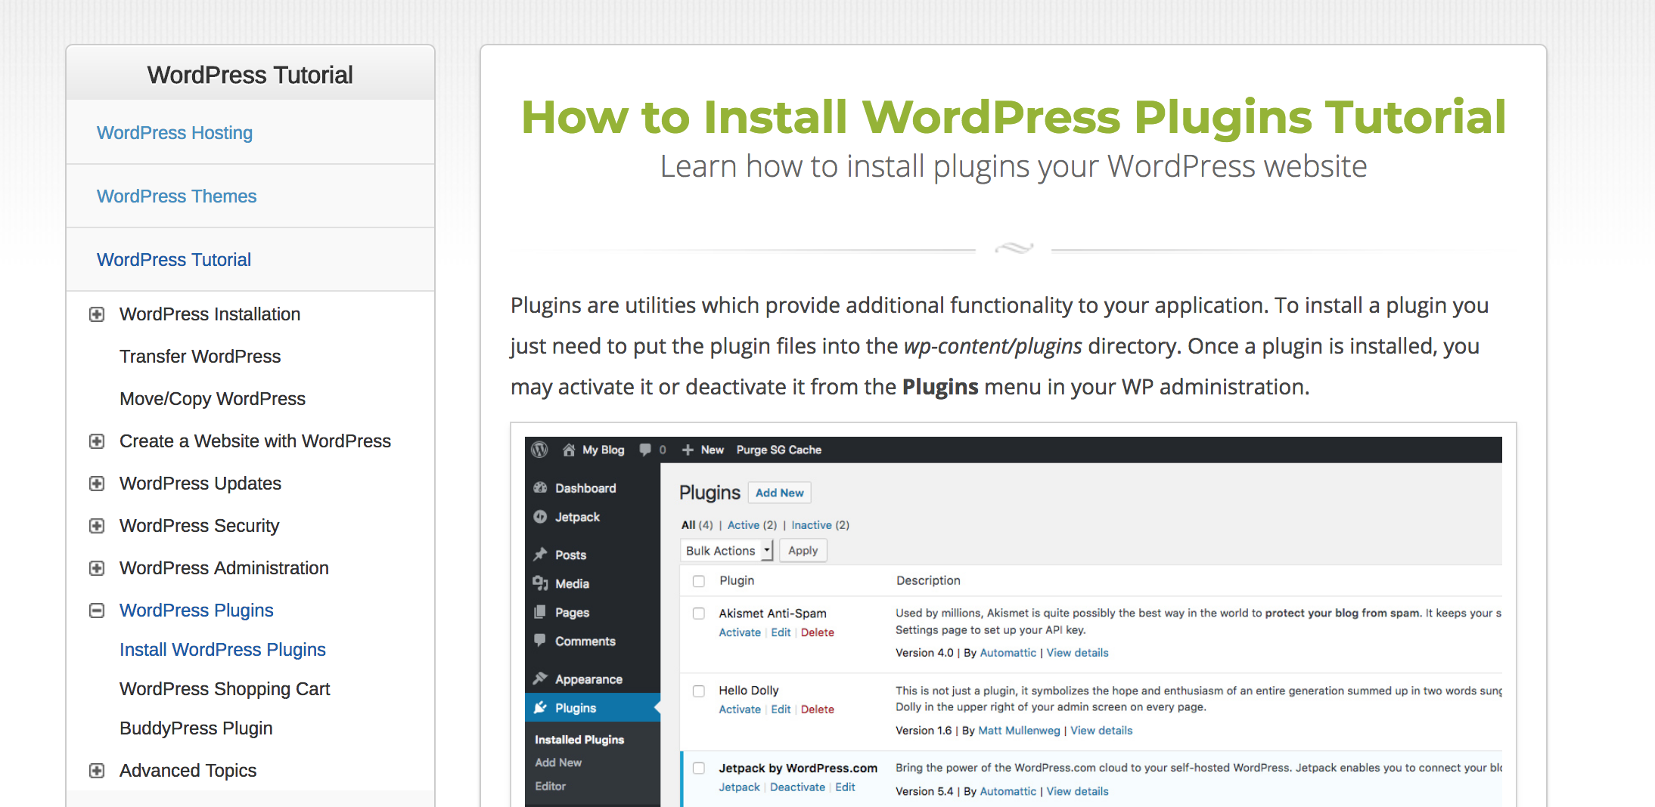Click the Apply button for bulk actions
The width and height of the screenshot is (1655, 807).
[803, 551]
